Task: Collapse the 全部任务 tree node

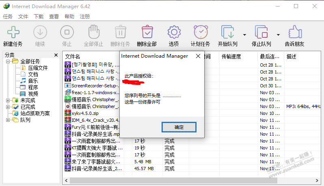Action: 8,61
